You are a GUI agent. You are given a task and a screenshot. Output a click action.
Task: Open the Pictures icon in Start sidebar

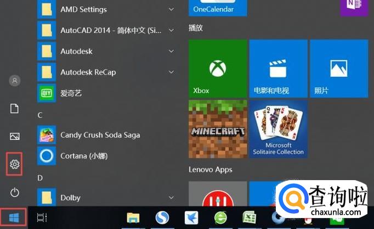tap(15, 136)
